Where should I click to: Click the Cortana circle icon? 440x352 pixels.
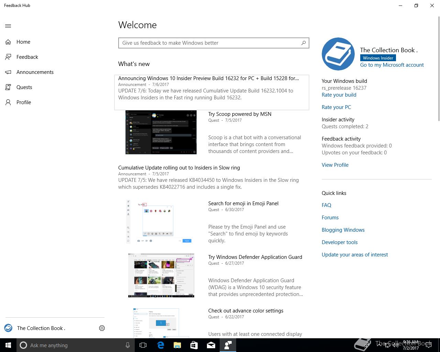tap(23, 345)
